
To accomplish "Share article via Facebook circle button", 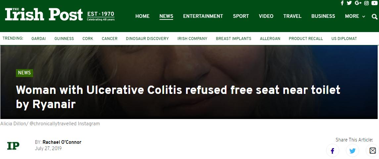I will pos(333,151).
